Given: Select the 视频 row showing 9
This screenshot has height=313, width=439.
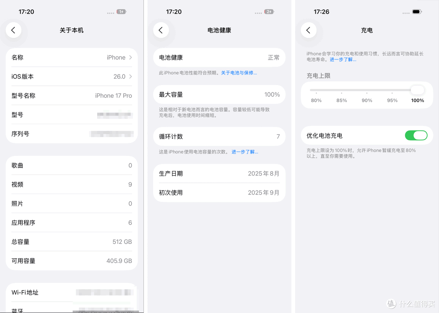Looking at the screenshot, I should tap(72, 184).
